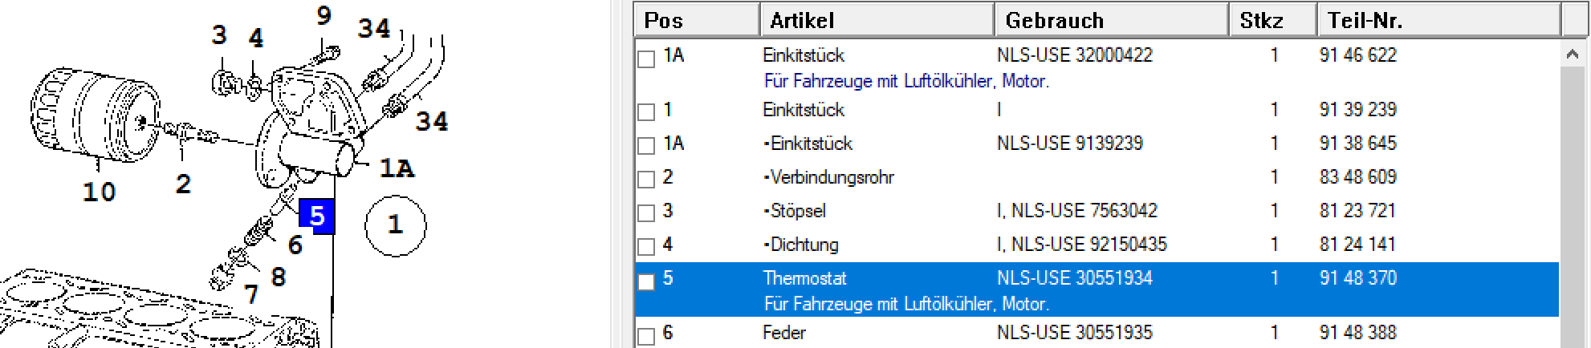This screenshot has height=348, width=1591.
Task: Select the highlighted 5 callout in diagram
Action: 316,216
